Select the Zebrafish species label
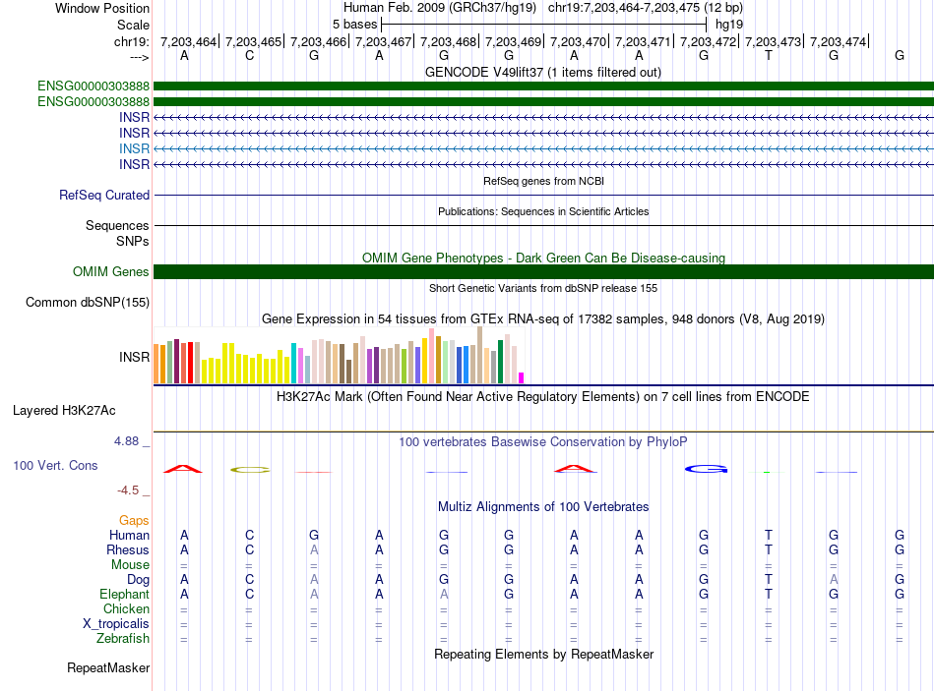 point(122,639)
